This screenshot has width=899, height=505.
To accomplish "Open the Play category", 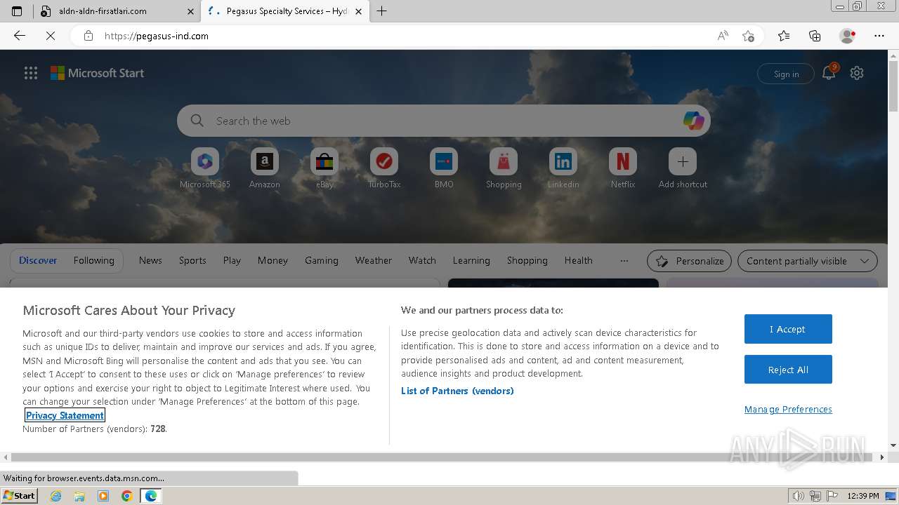I will [x=232, y=260].
